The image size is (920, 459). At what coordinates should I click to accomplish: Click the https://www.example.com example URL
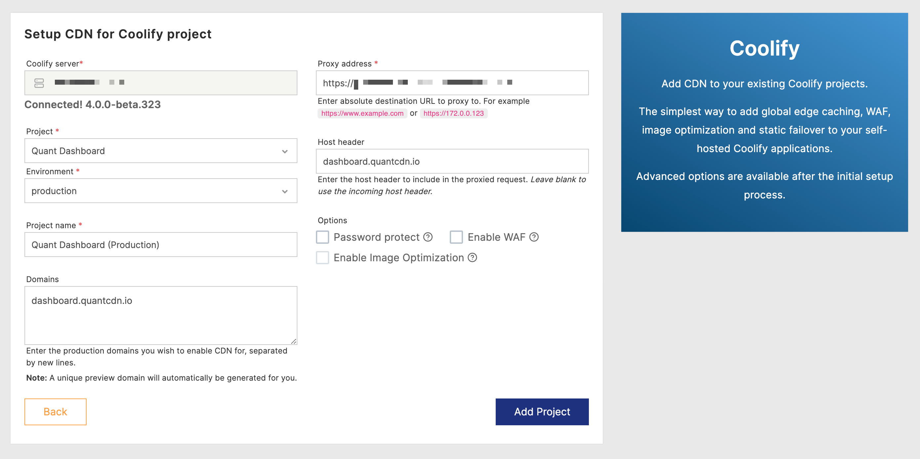click(x=362, y=113)
